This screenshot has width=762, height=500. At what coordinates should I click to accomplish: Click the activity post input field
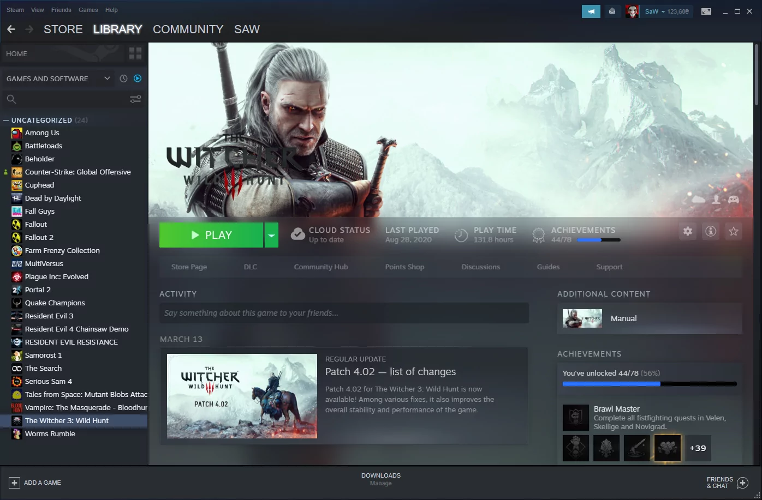pyautogui.click(x=344, y=313)
